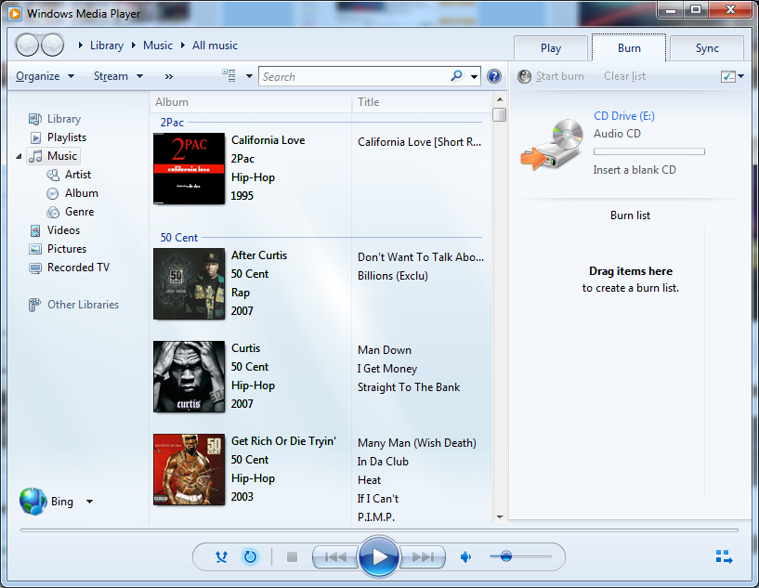Image resolution: width=759 pixels, height=588 pixels.
Task: Switch to Now Playing view icon
Action: click(724, 556)
